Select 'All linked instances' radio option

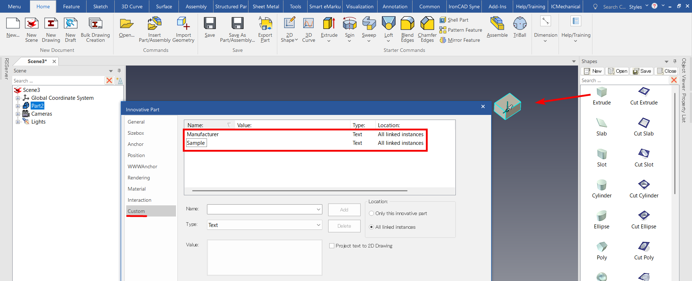pyautogui.click(x=371, y=227)
